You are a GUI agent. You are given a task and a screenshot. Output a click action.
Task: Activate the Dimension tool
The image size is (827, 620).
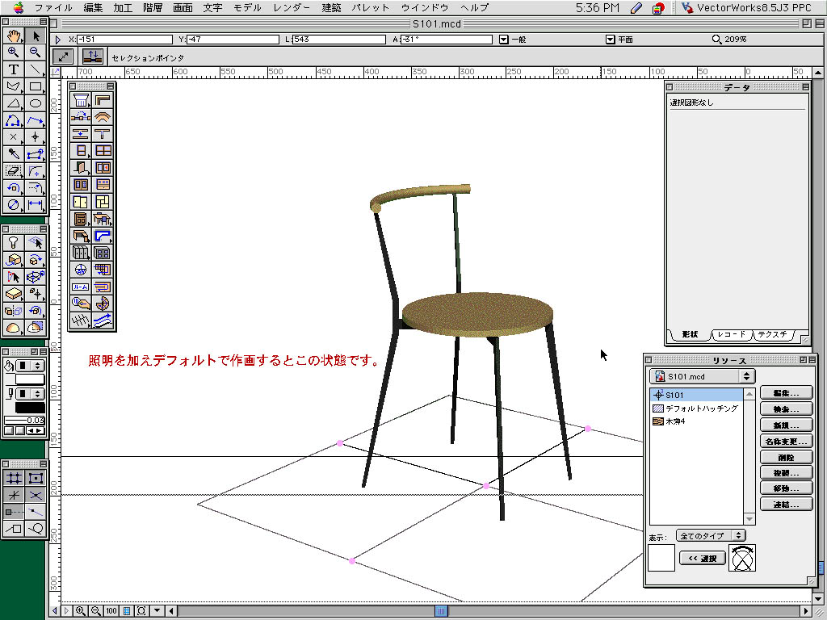click(36, 204)
